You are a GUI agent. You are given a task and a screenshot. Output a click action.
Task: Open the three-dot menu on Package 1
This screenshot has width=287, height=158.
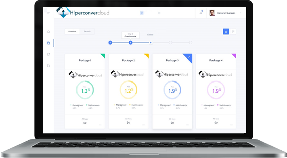[100, 125]
